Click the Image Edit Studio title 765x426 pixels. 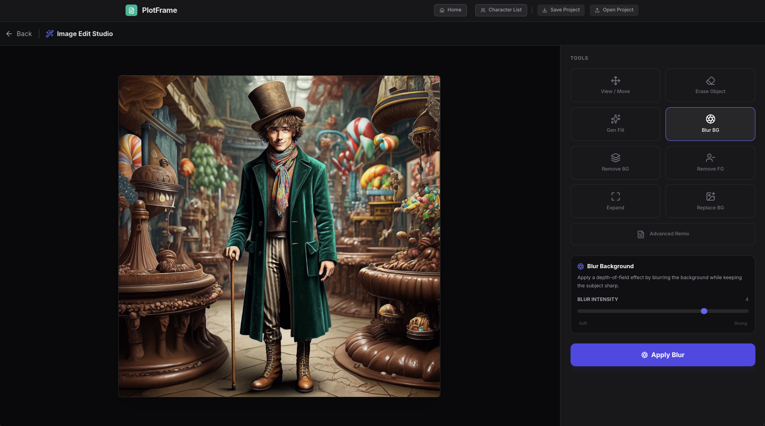click(x=85, y=34)
